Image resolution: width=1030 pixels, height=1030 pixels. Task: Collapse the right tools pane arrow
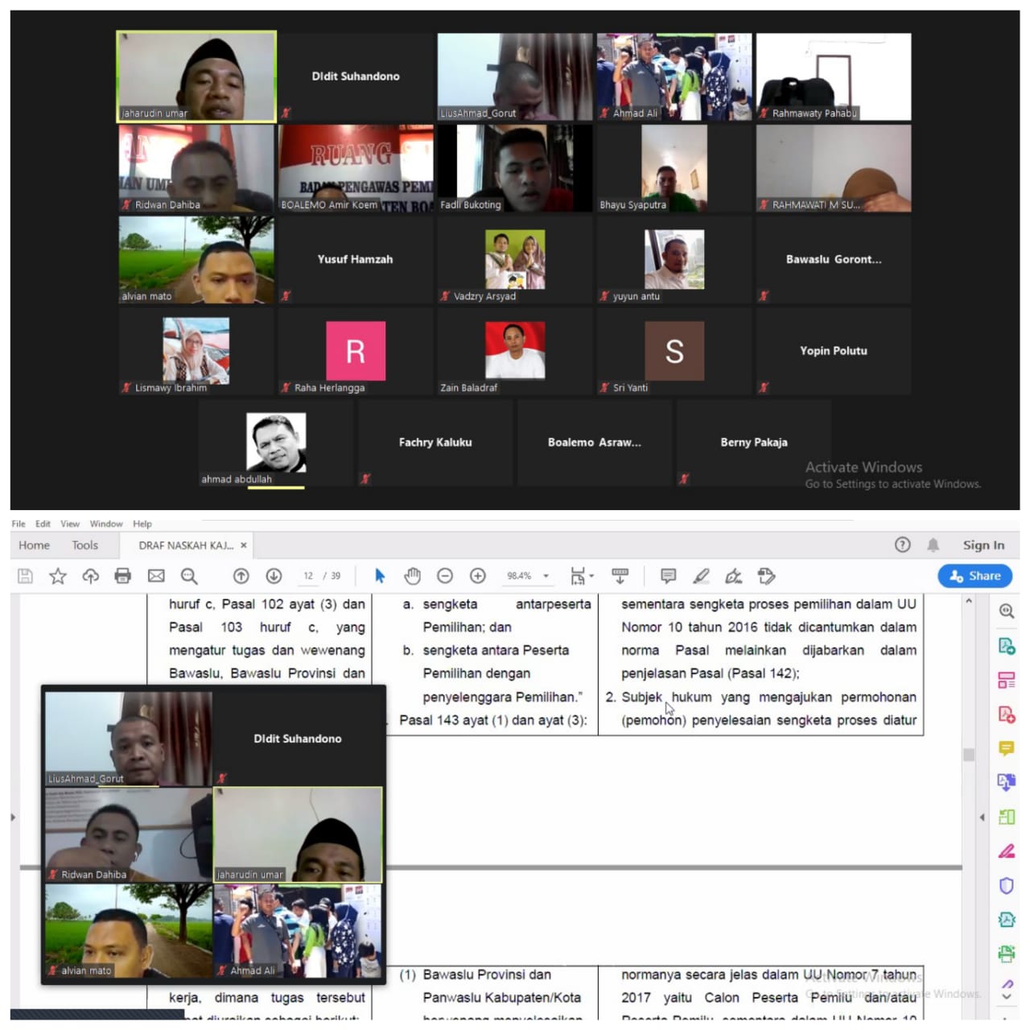click(x=982, y=818)
